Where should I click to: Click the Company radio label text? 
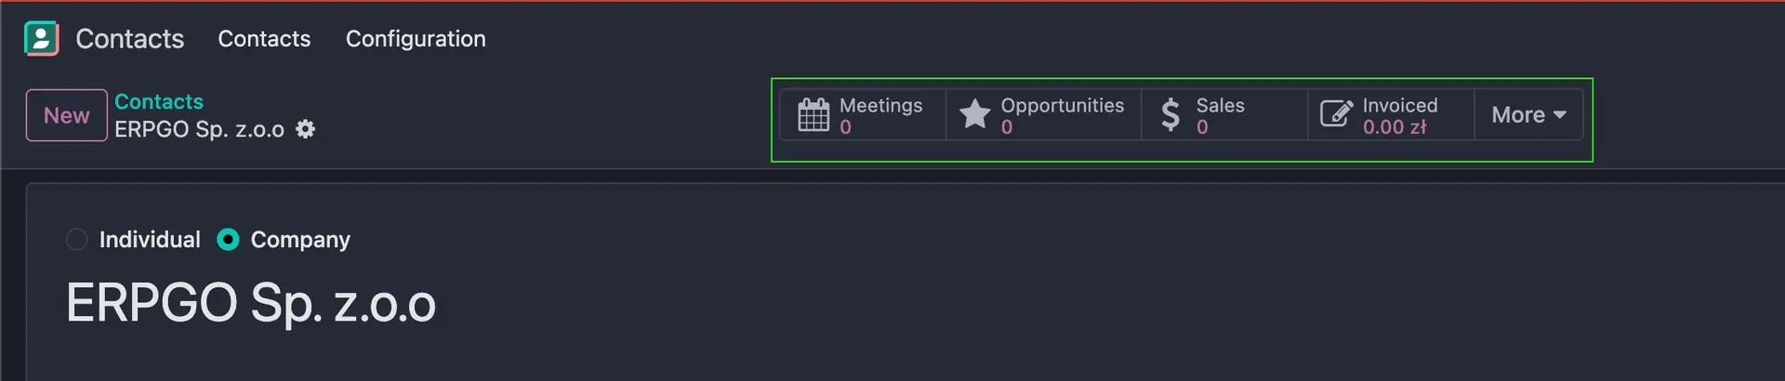300,240
